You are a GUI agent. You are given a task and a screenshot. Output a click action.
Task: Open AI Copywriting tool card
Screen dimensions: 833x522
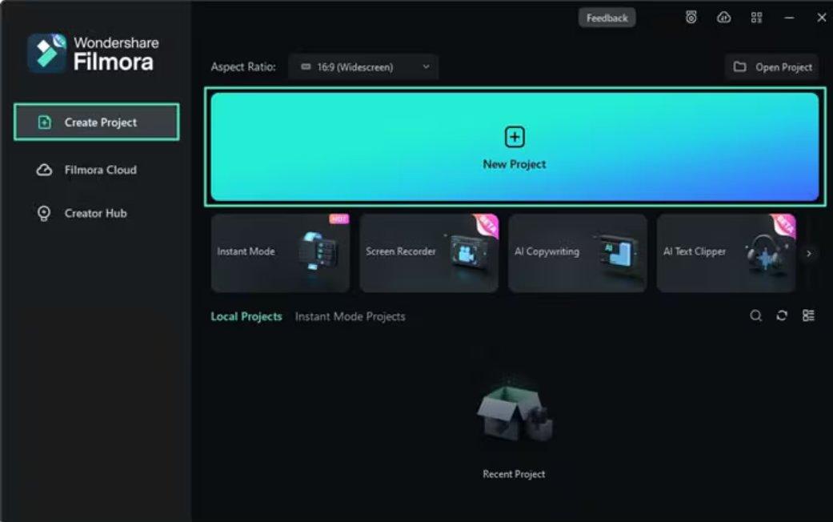pyautogui.click(x=578, y=253)
